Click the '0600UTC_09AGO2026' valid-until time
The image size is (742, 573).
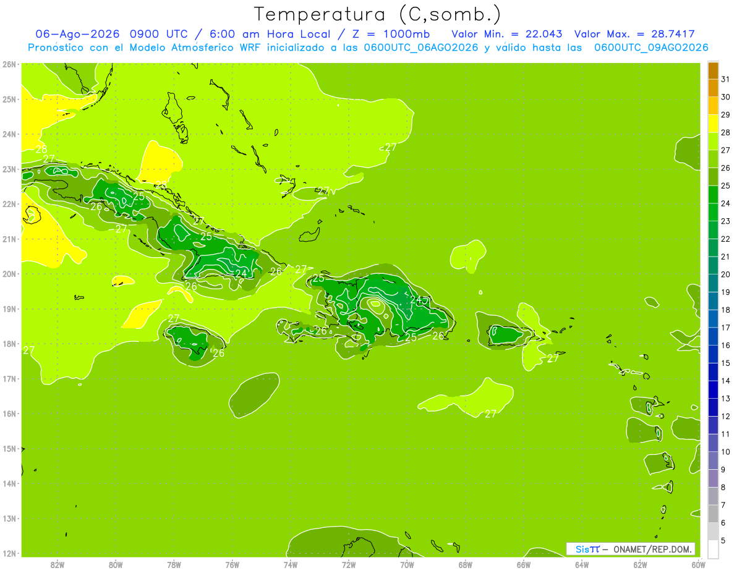point(651,48)
